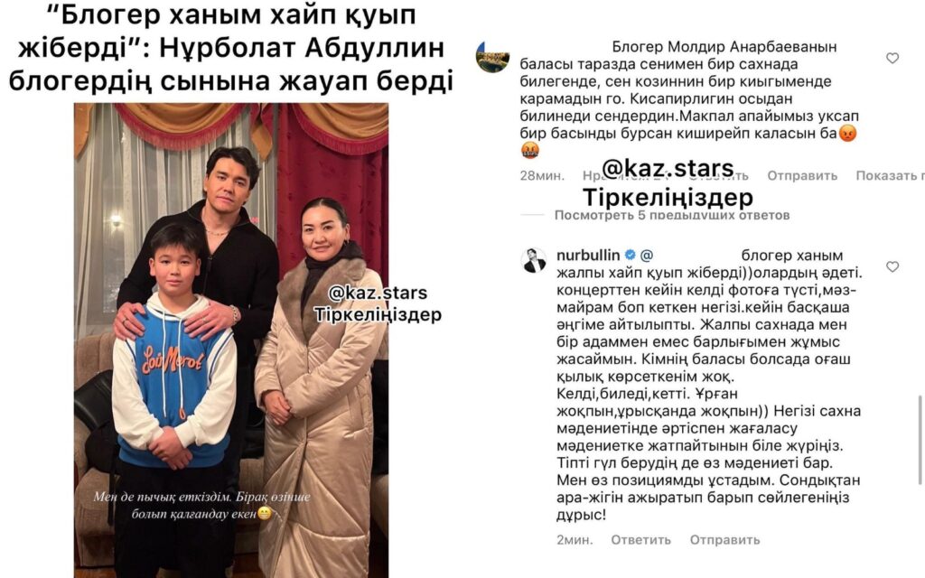Image resolution: width=925 pixels, height=578 pixels.
Task: Click Отправить under nurbullin's reply
Action: 725,540
